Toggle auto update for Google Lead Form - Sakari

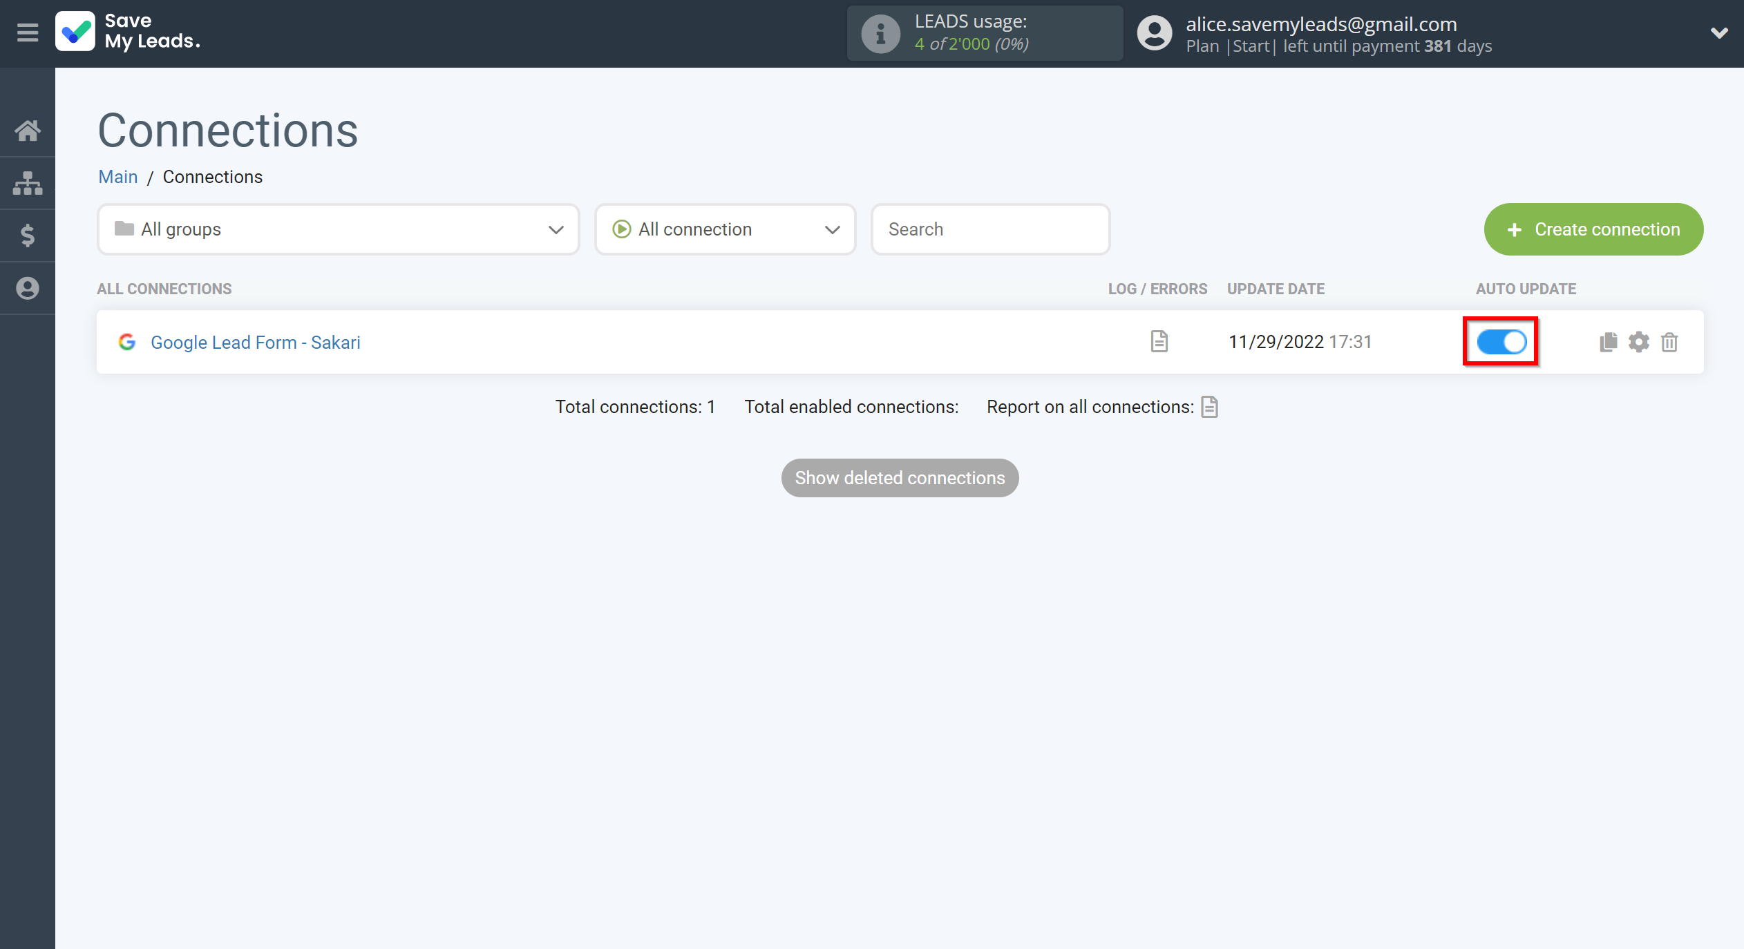[1502, 343]
